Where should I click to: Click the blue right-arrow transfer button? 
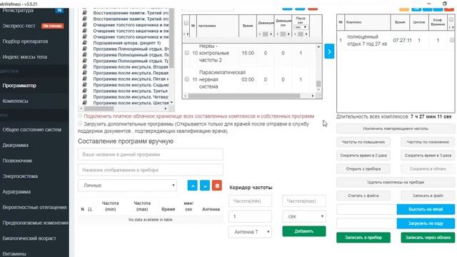point(329,51)
